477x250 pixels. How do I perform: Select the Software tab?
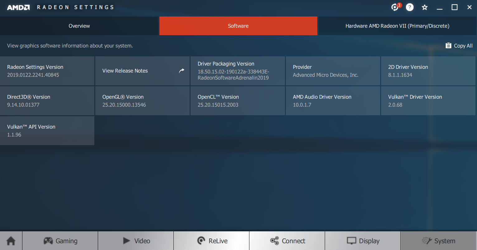238,26
